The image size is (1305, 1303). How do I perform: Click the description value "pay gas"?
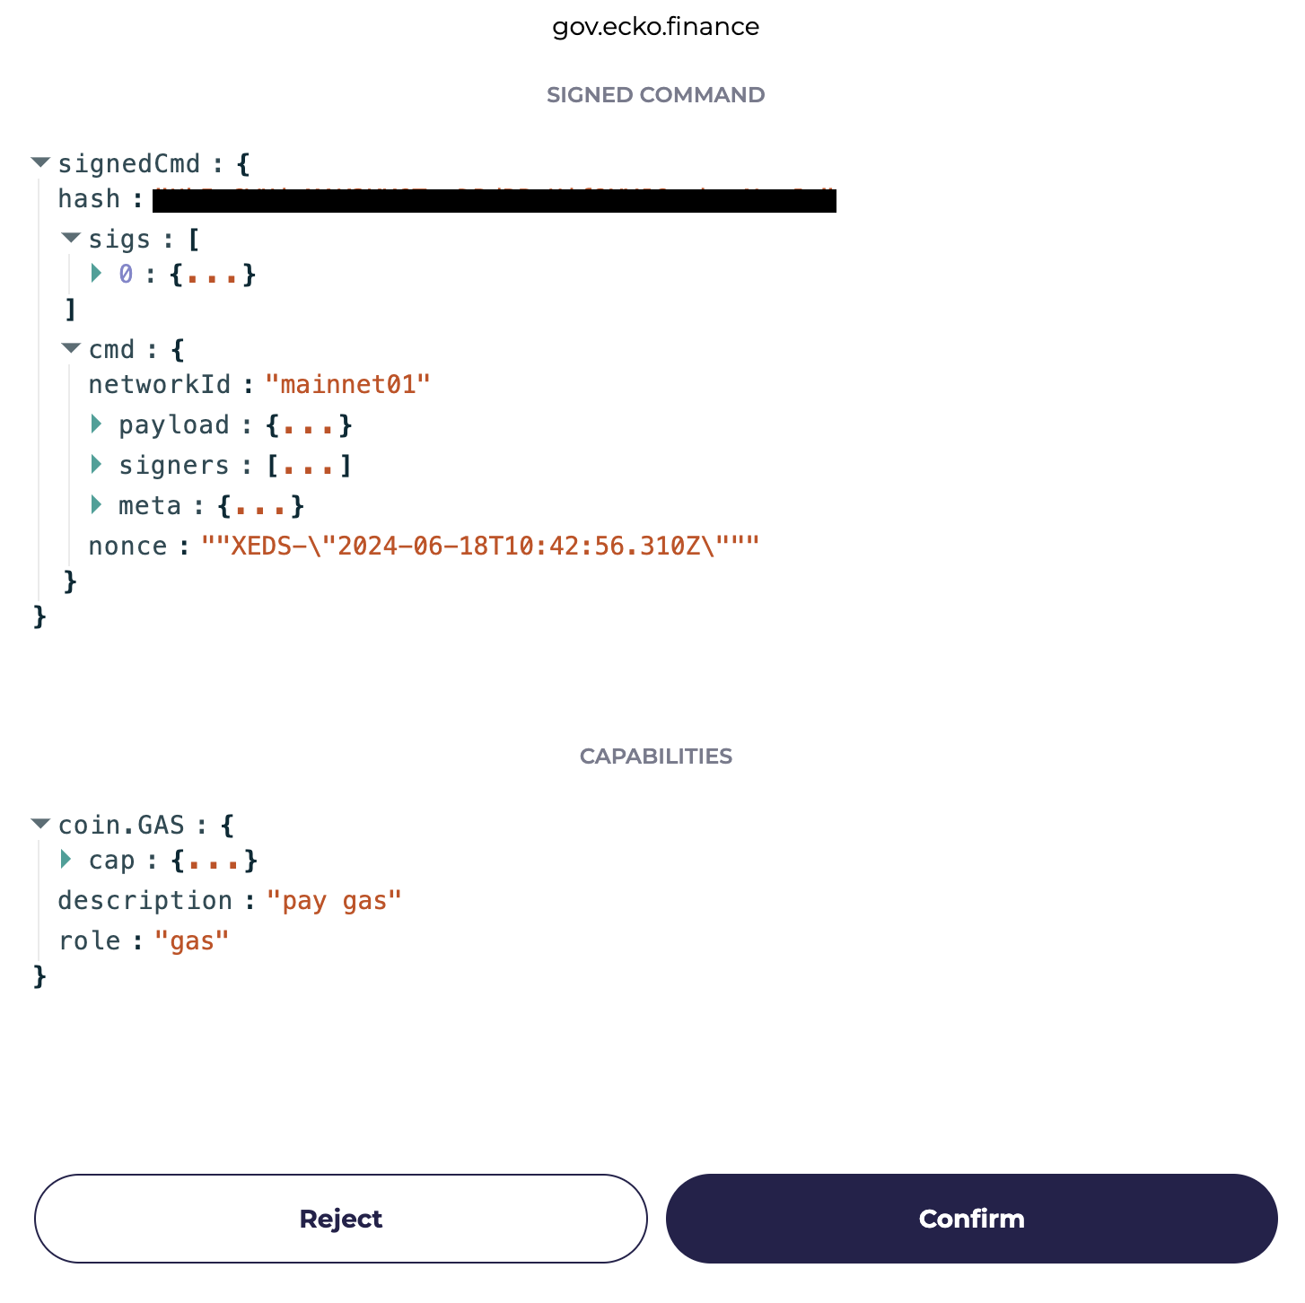pos(335,901)
